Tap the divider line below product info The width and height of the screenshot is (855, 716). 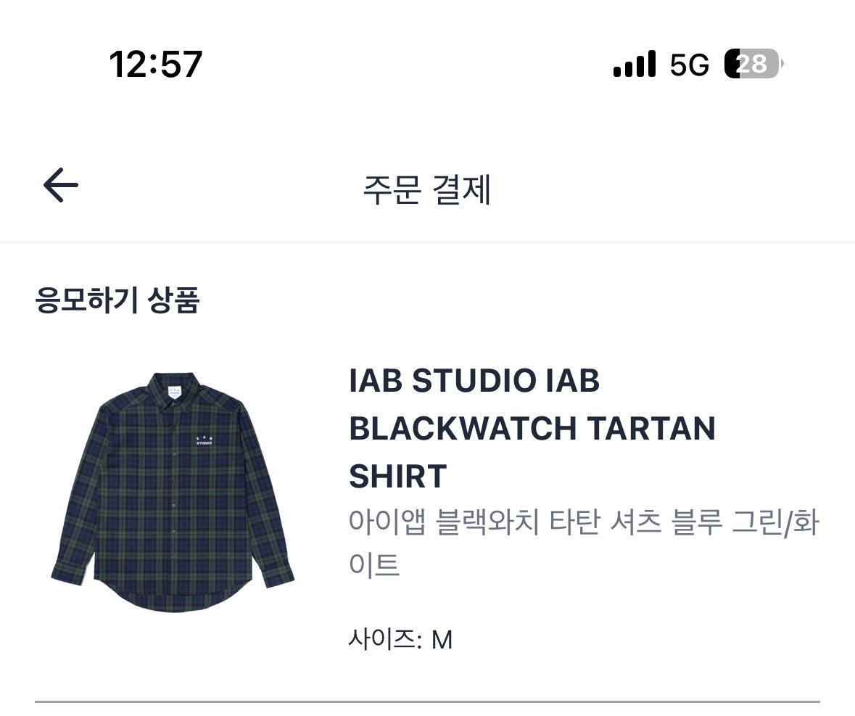pos(427,701)
